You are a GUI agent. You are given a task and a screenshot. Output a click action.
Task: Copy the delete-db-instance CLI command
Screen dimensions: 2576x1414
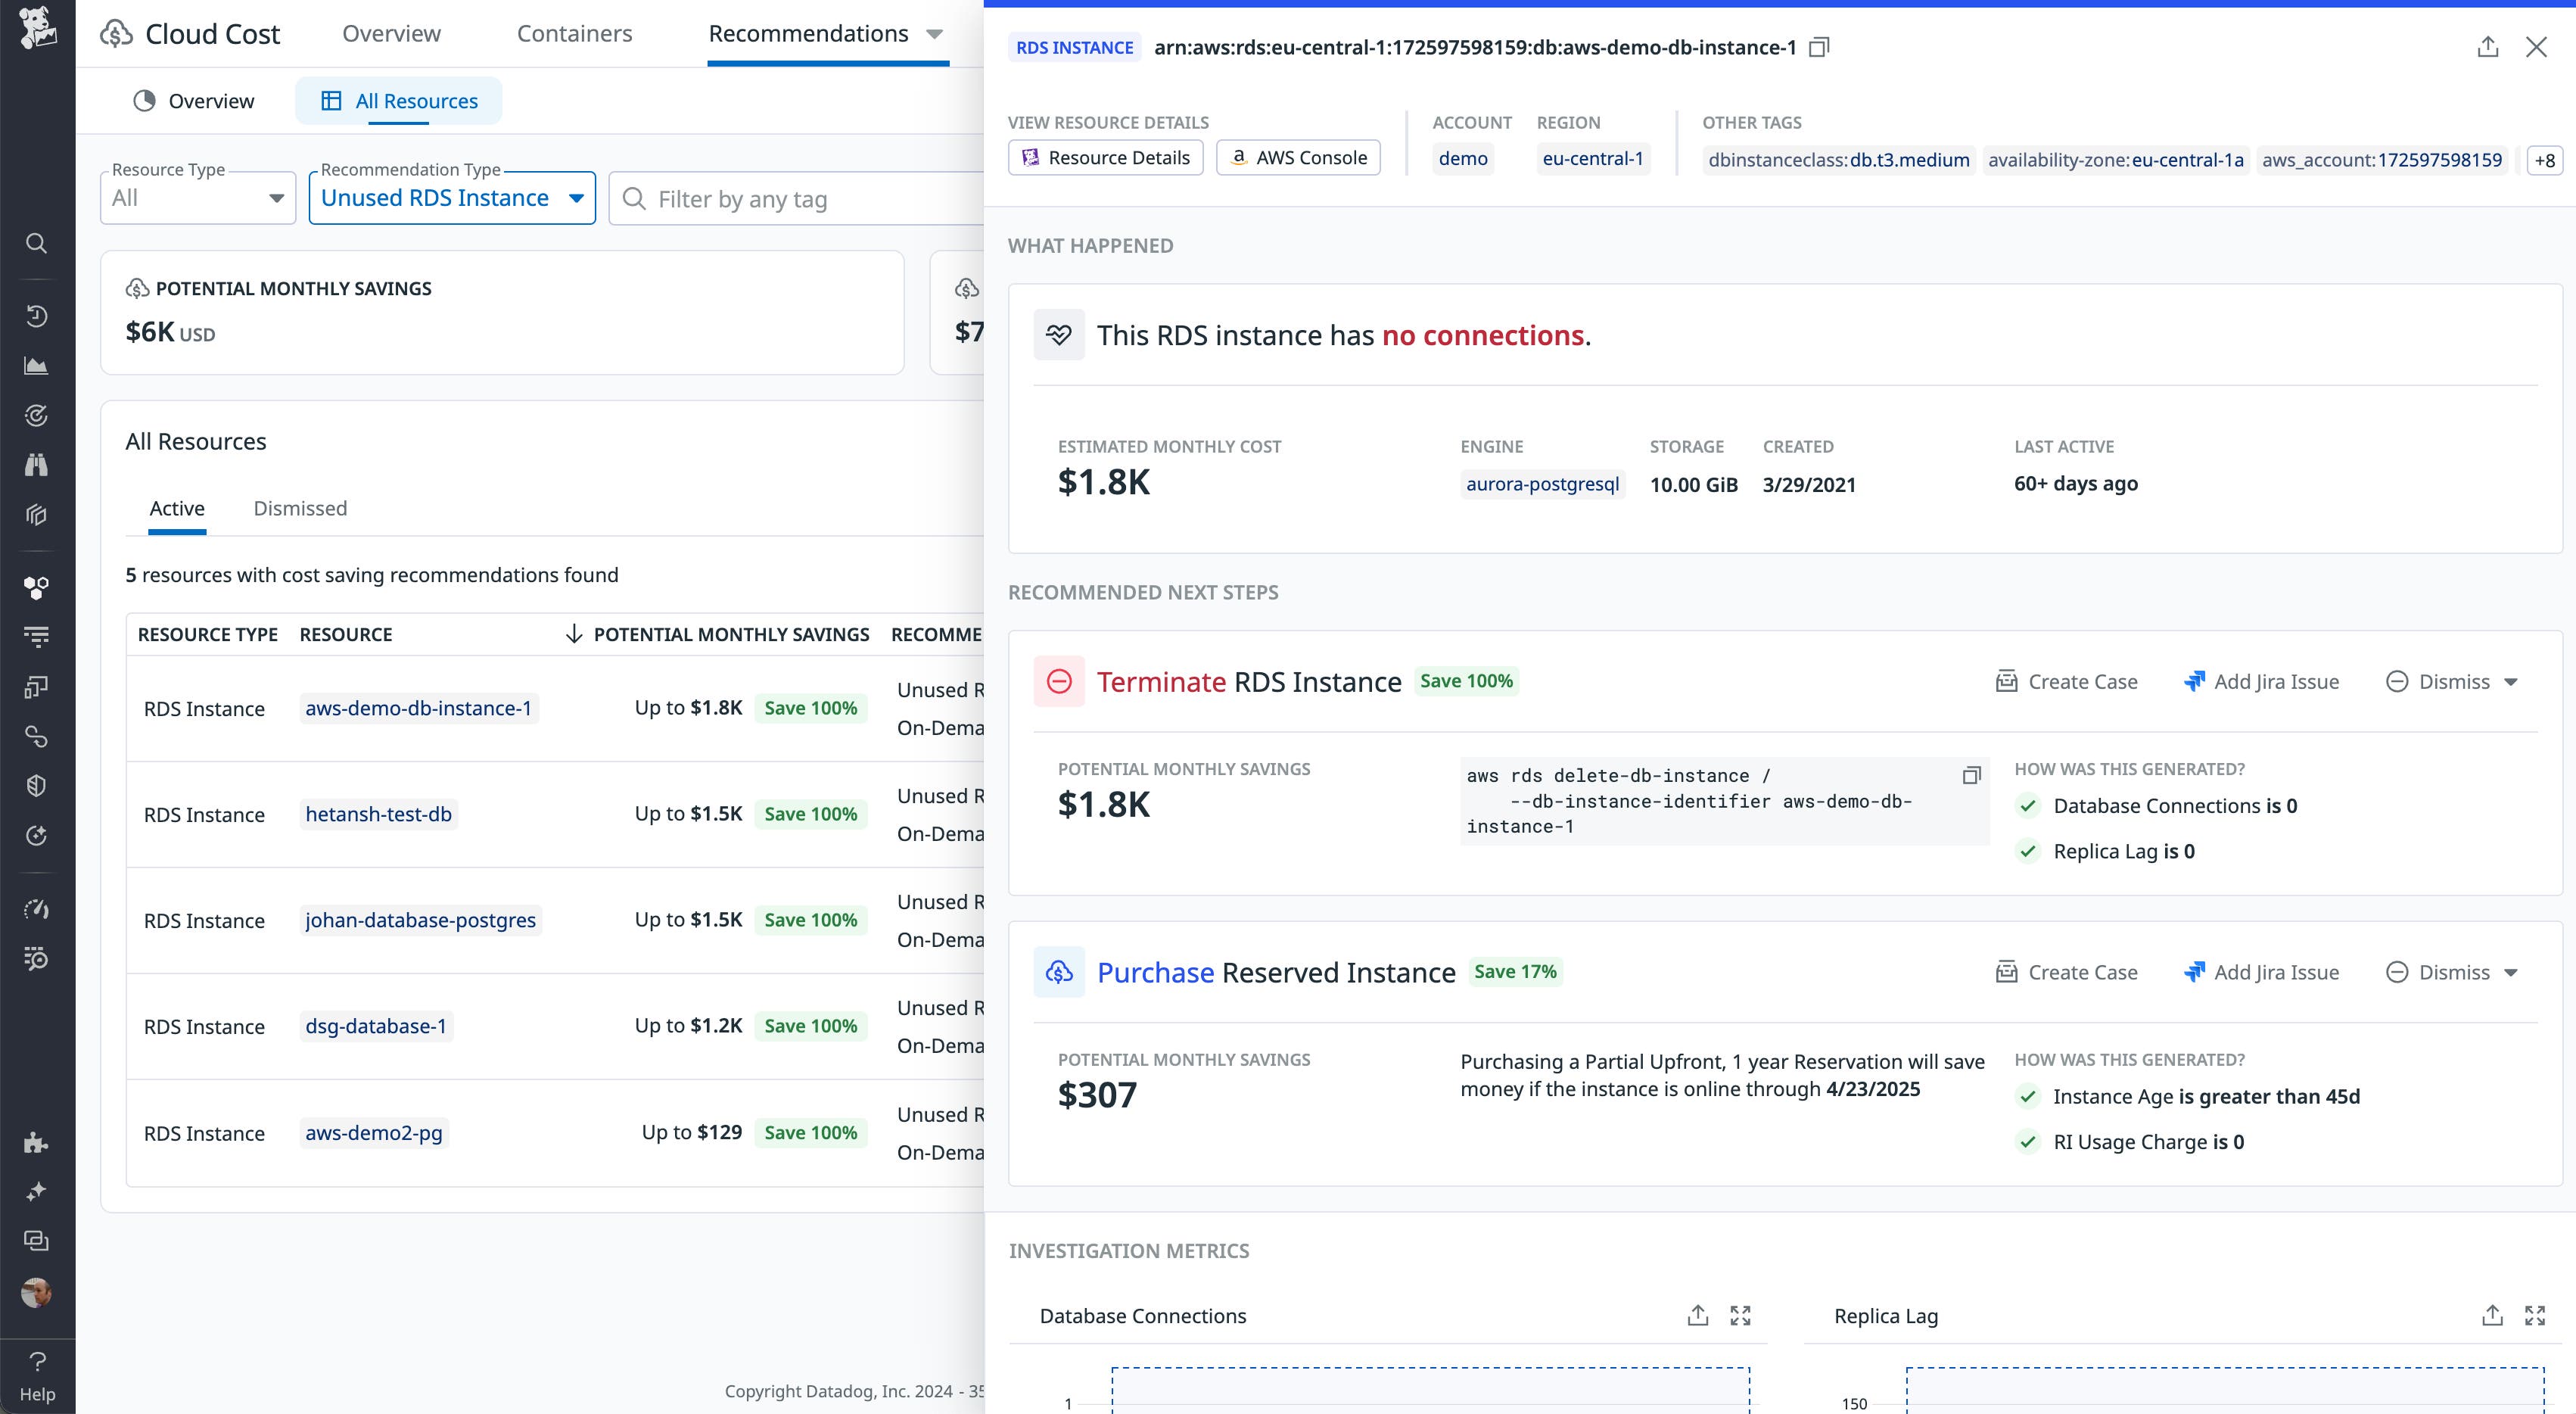1971,776
